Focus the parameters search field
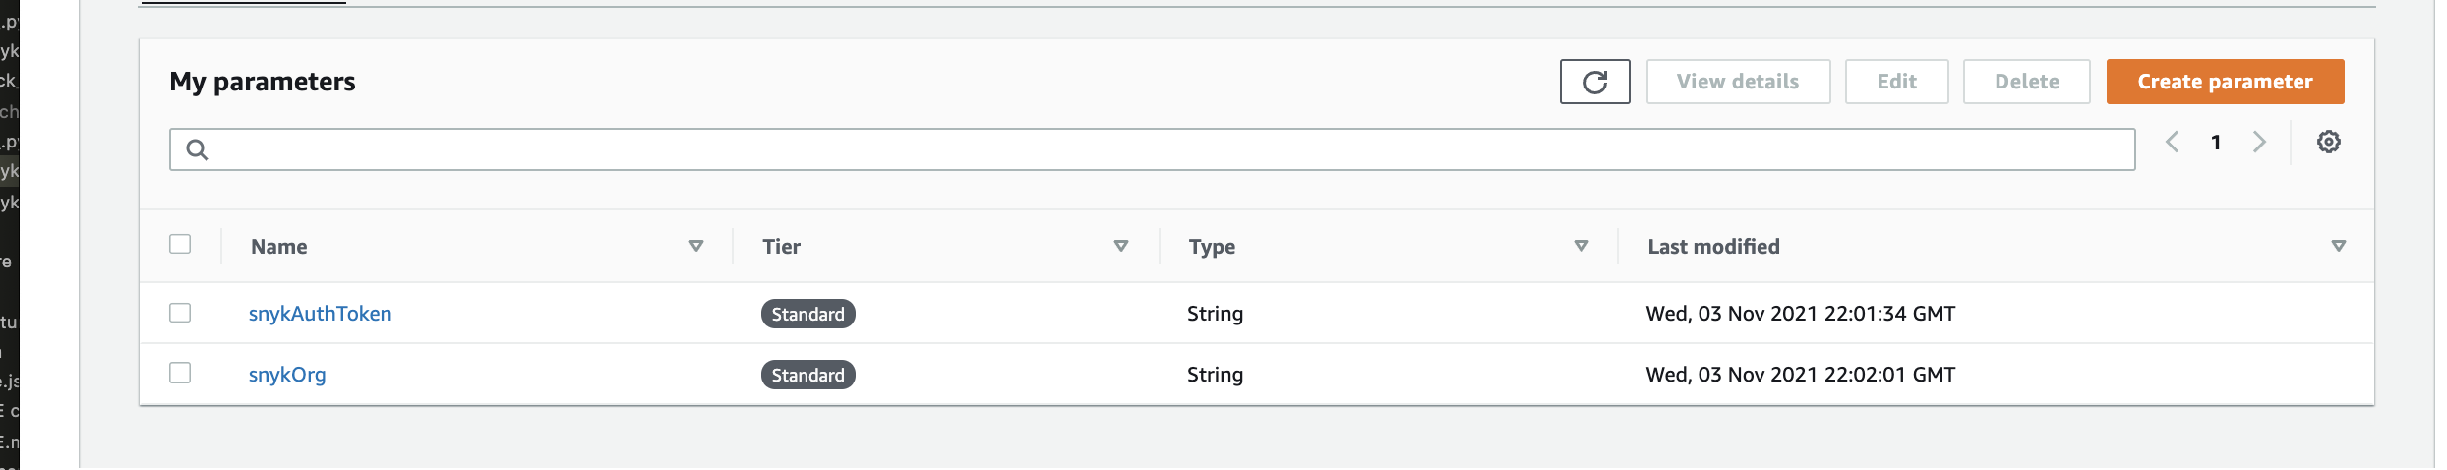 click(x=1153, y=149)
